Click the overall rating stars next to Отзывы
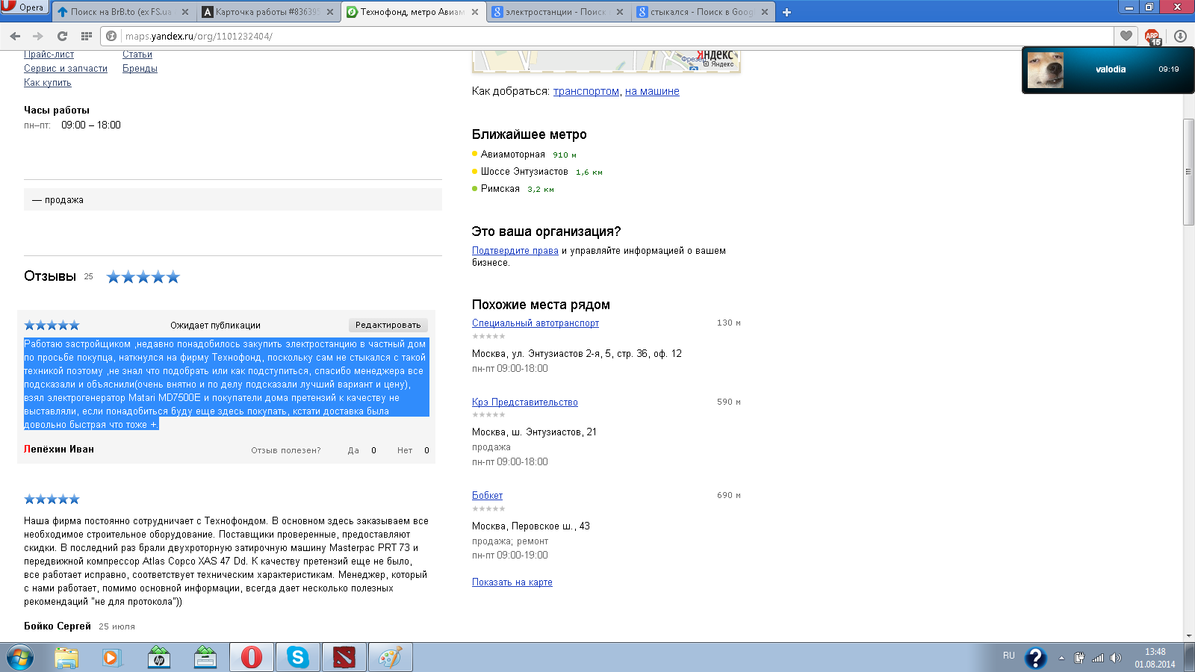 (143, 277)
